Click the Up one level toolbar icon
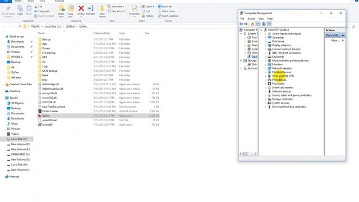 click(252, 24)
